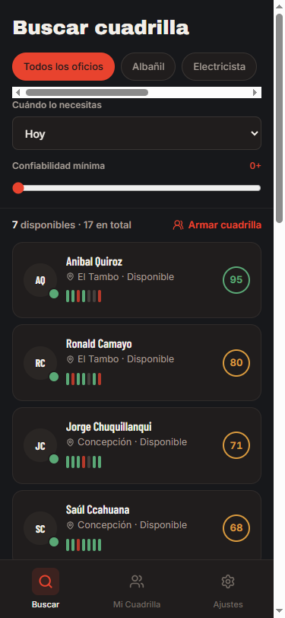Toggle the Electricista trade filter chip
285x618 pixels.
pos(220,67)
